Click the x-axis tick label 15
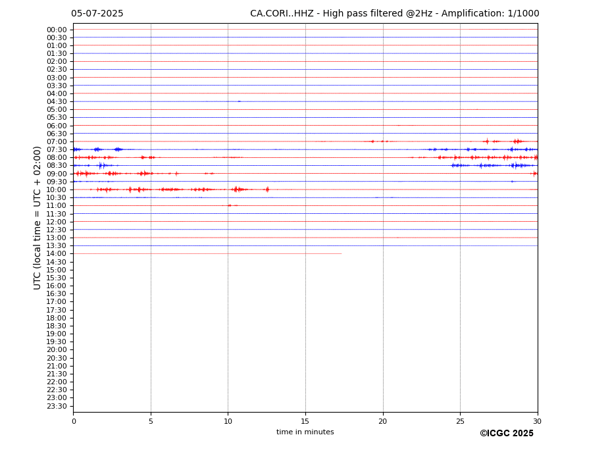This screenshot has width=610, height=458. 305,421
